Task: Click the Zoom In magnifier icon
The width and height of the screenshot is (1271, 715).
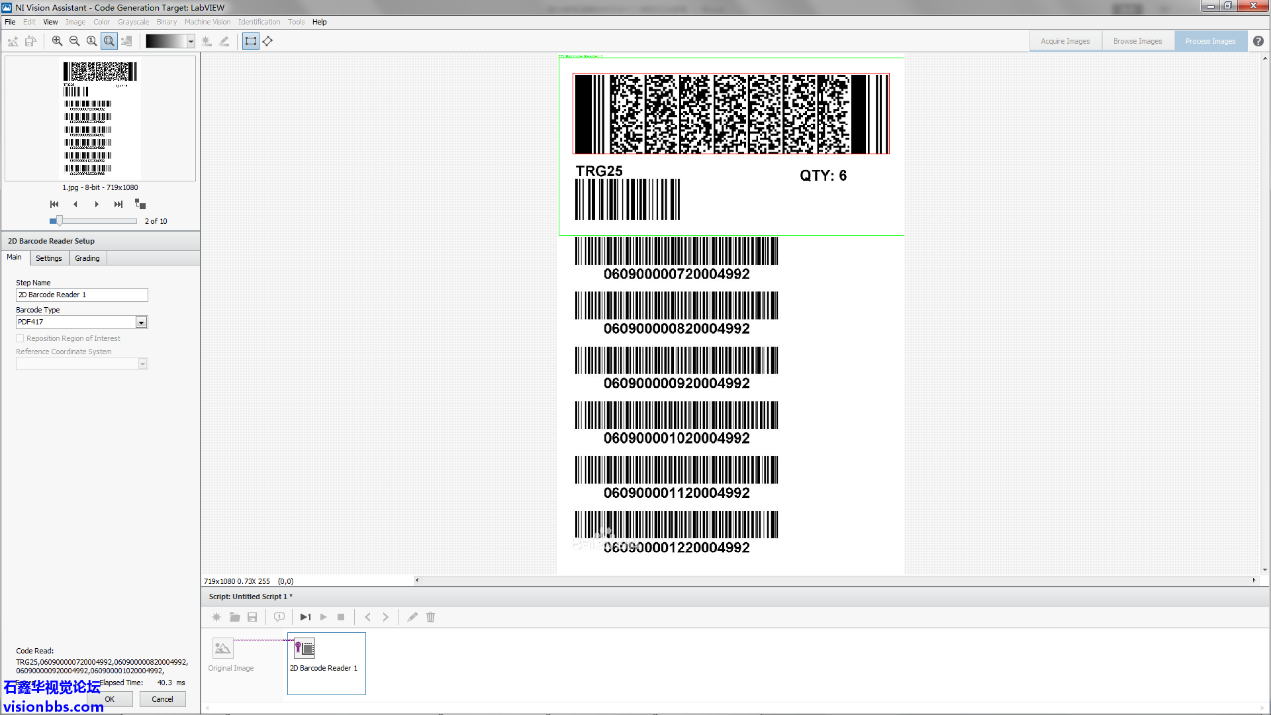Action: point(58,41)
